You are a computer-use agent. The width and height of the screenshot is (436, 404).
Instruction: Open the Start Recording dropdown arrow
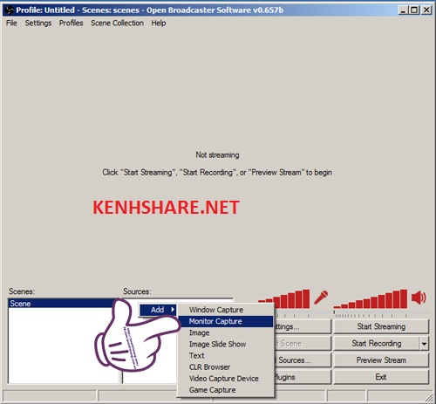pos(424,344)
